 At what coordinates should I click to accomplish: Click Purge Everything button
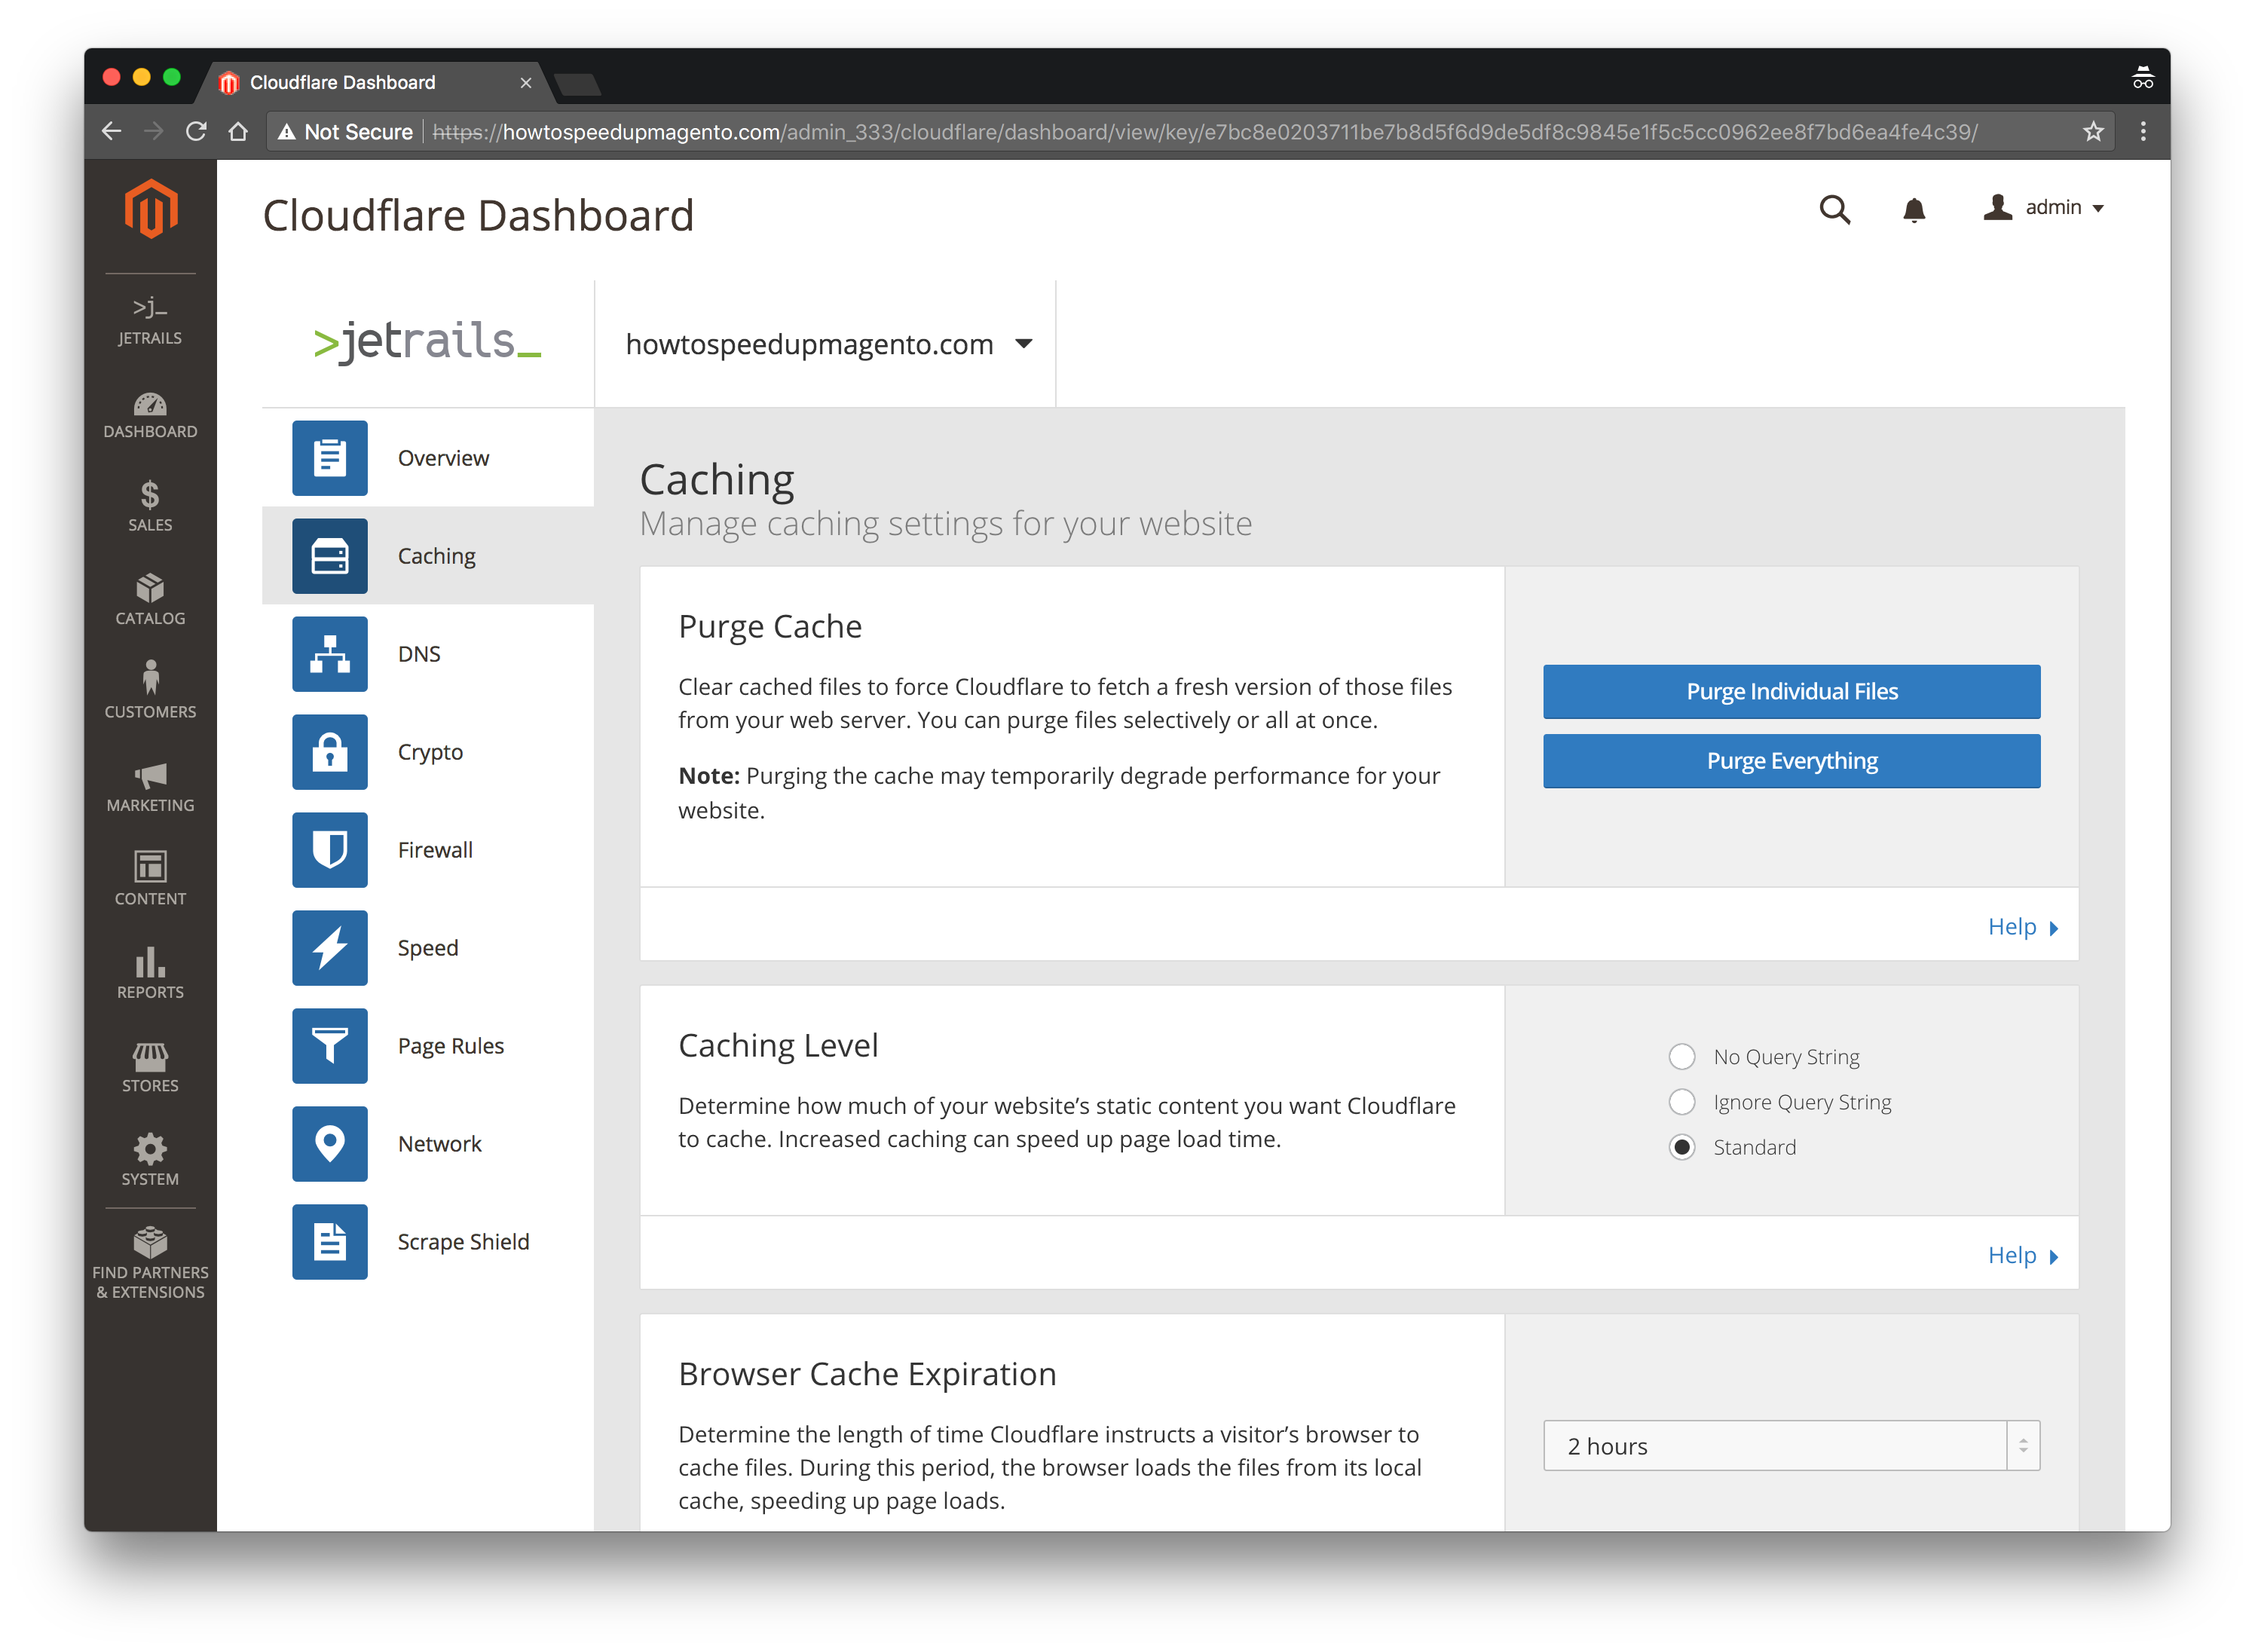(x=1791, y=761)
